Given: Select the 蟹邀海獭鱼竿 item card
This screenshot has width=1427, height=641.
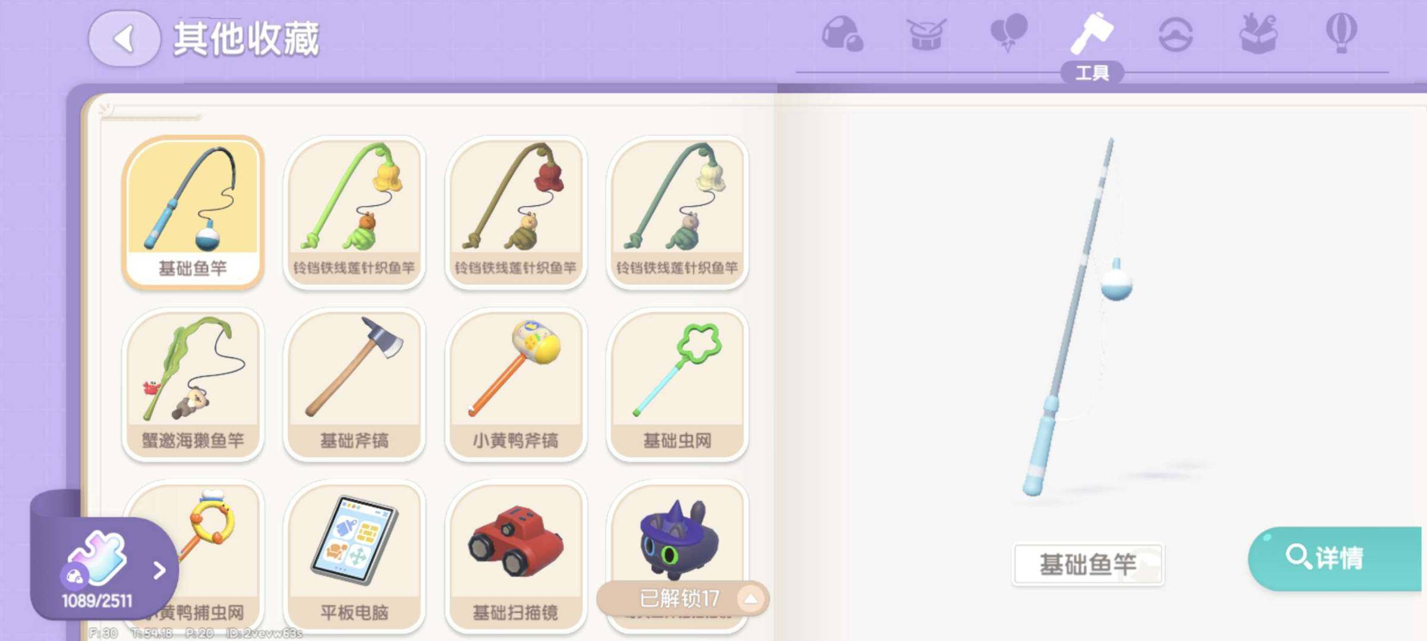Looking at the screenshot, I should point(193,385).
